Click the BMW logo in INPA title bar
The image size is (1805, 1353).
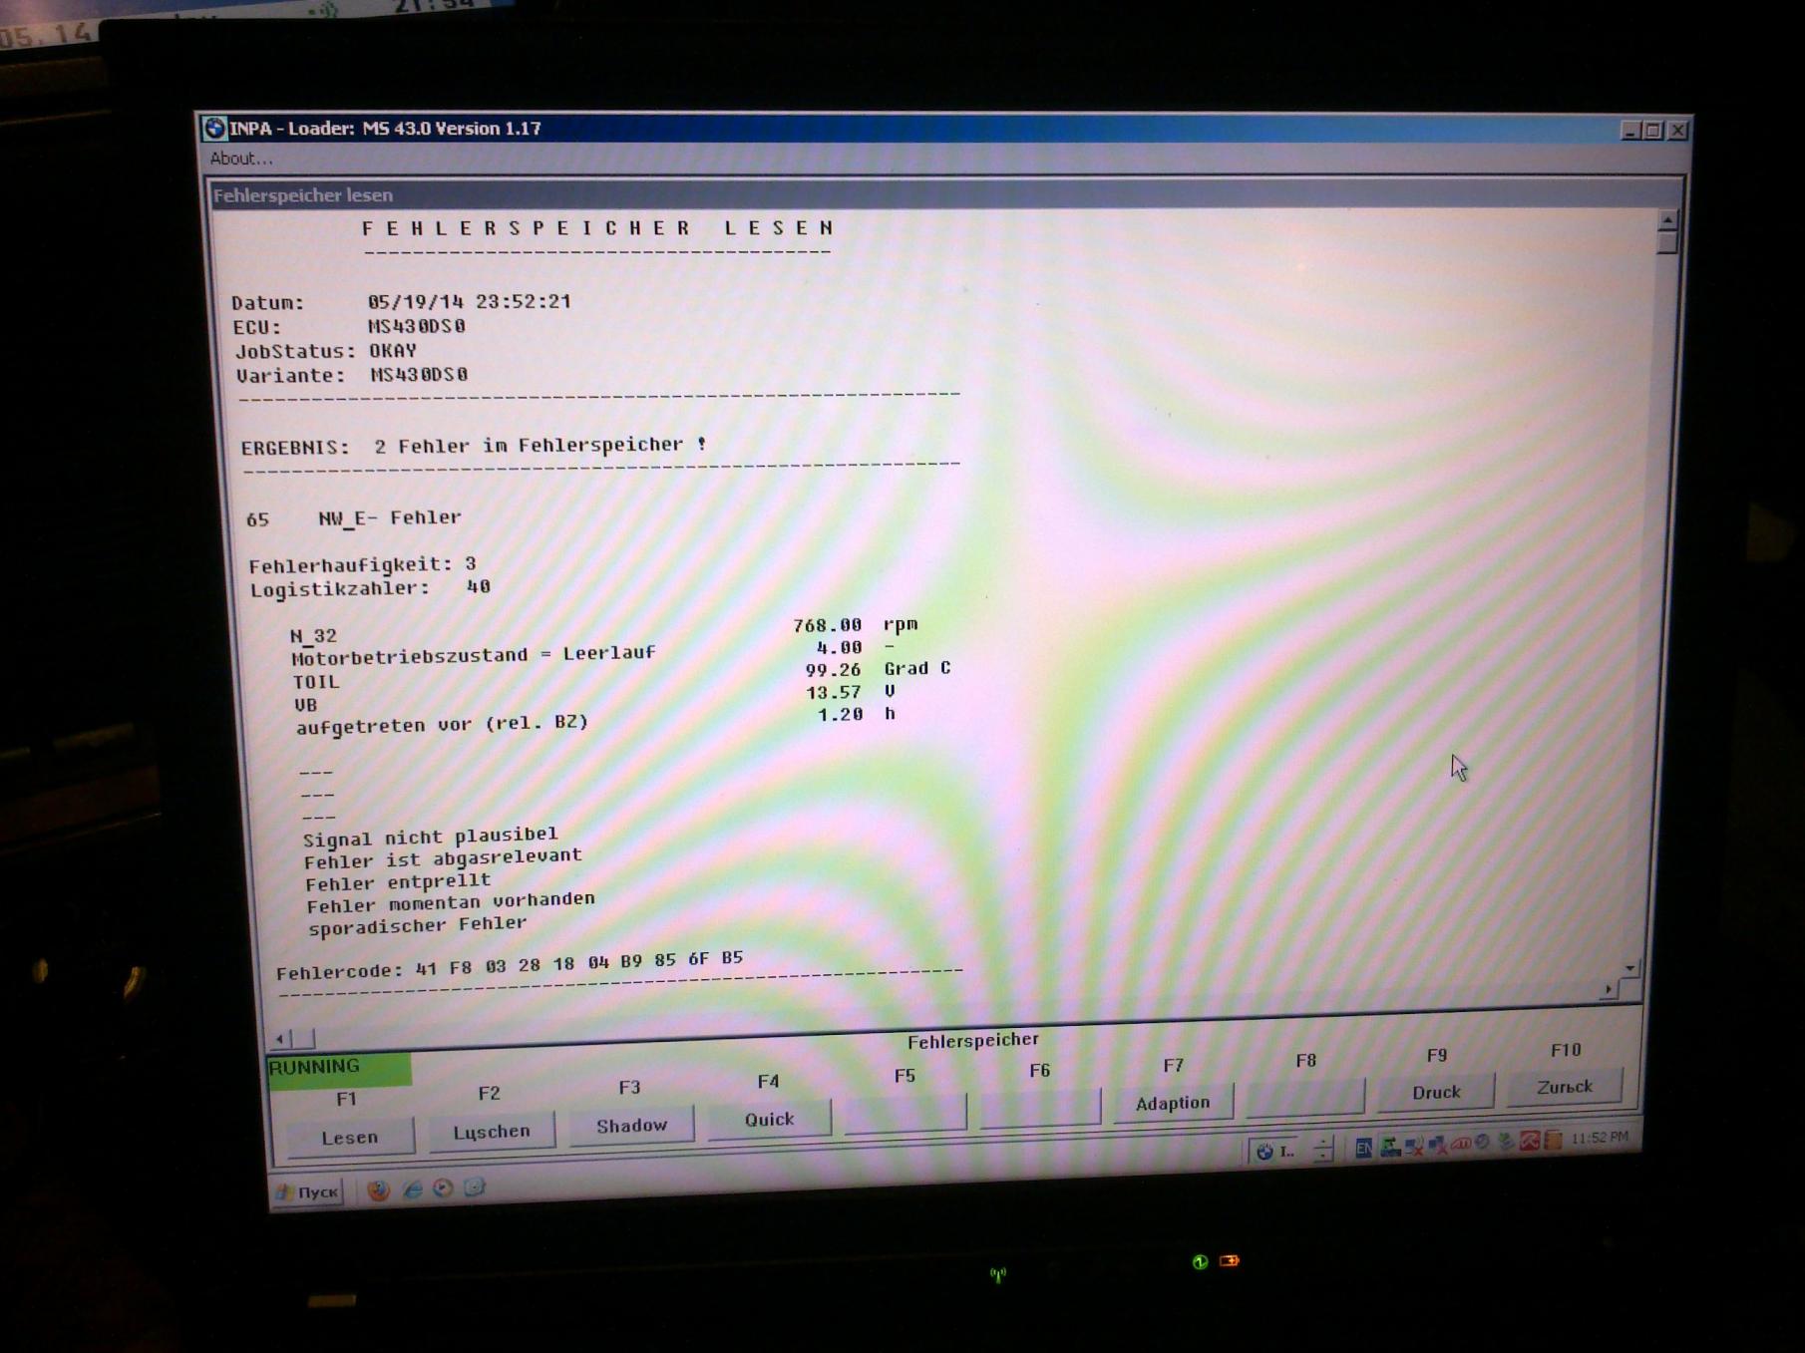point(214,128)
